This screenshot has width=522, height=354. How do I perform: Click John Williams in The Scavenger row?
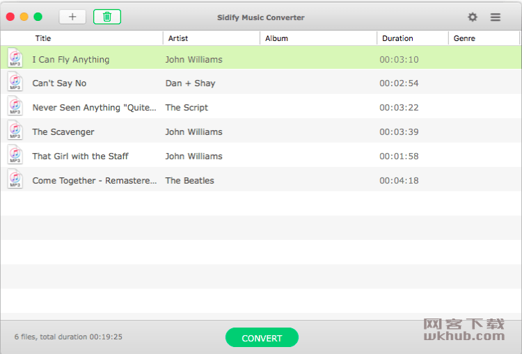coord(193,131)
